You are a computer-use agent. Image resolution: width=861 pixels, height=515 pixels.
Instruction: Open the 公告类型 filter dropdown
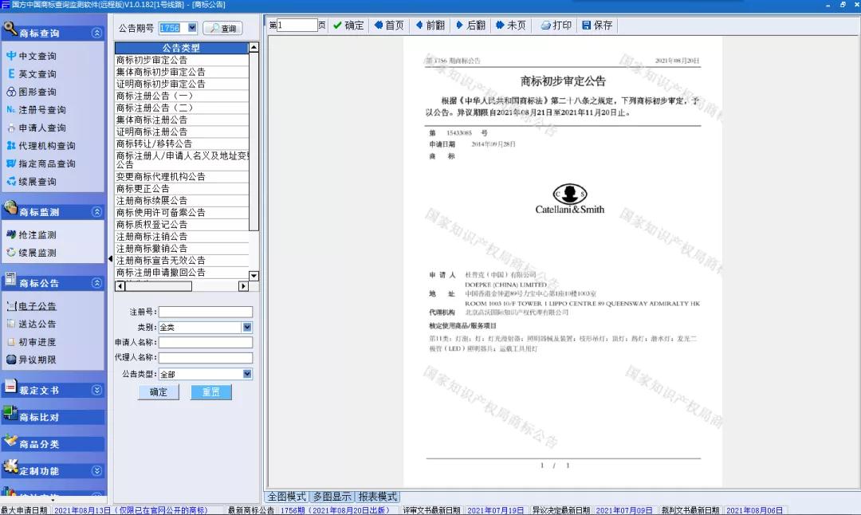click(x=247, y=374)
